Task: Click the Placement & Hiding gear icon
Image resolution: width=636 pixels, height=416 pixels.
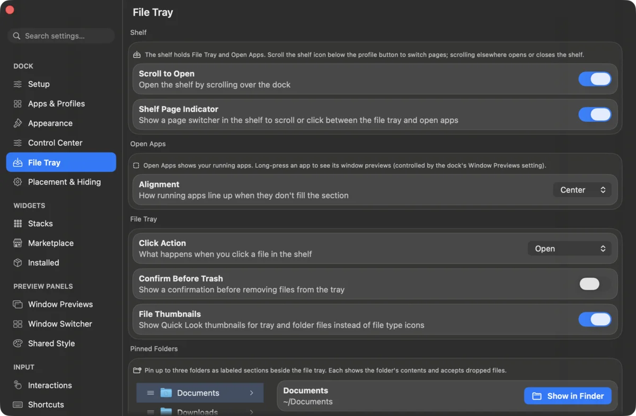Action: 18,182
